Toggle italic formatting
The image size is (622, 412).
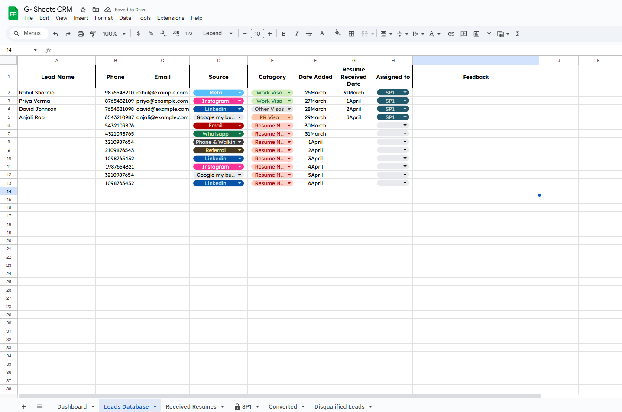[x=296, y=34]
